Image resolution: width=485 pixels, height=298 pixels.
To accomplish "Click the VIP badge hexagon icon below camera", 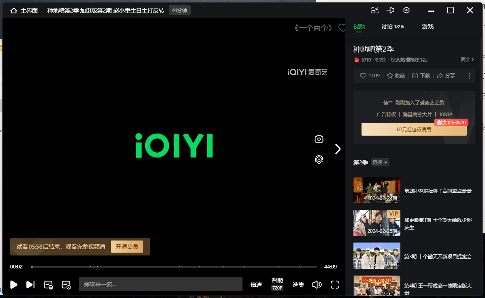I will pyautogui.click(x=319, y=160).
